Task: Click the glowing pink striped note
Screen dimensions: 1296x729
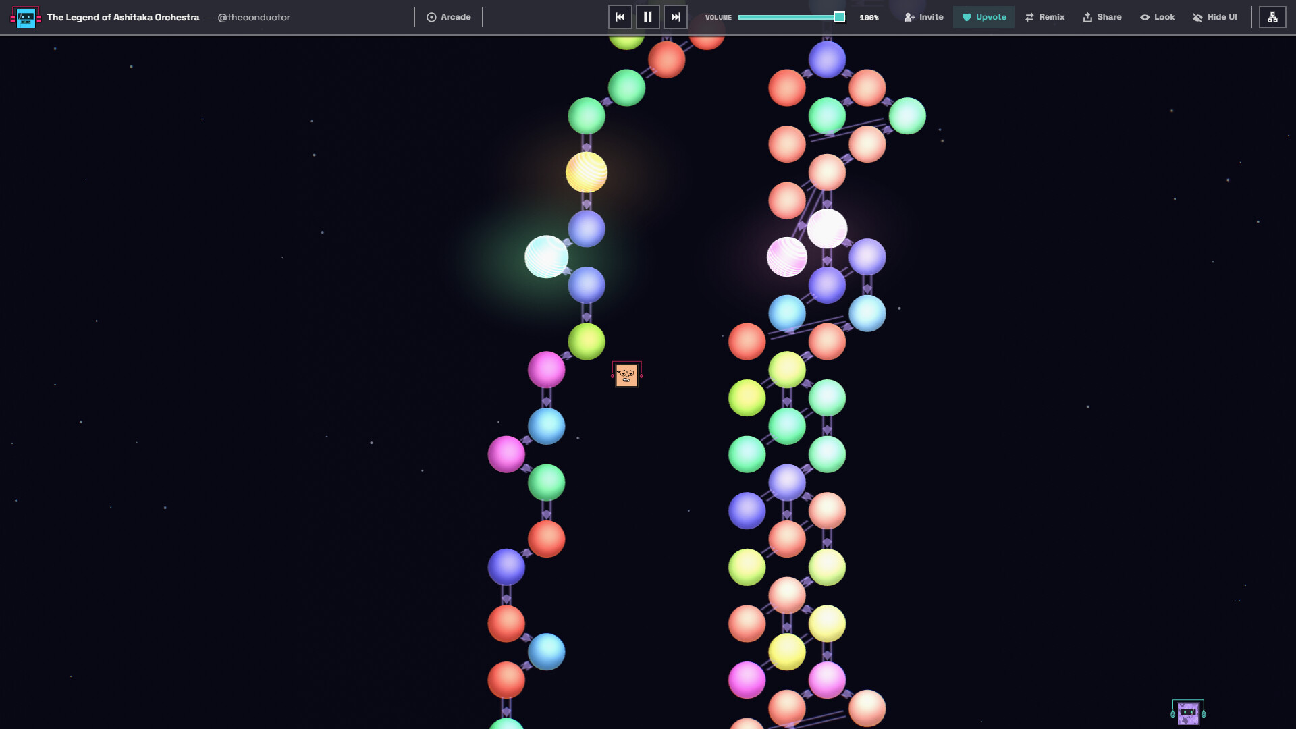Action: (x=787, y=256)
